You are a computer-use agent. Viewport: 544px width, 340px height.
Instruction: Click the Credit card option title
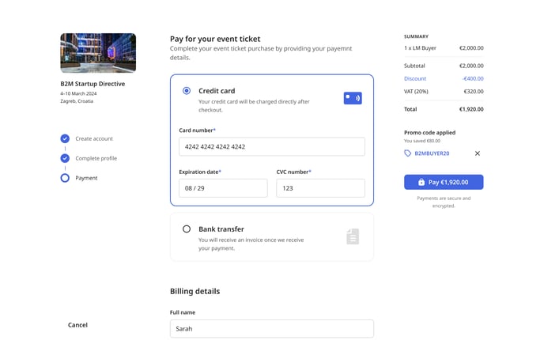click(x=217, y=91)
